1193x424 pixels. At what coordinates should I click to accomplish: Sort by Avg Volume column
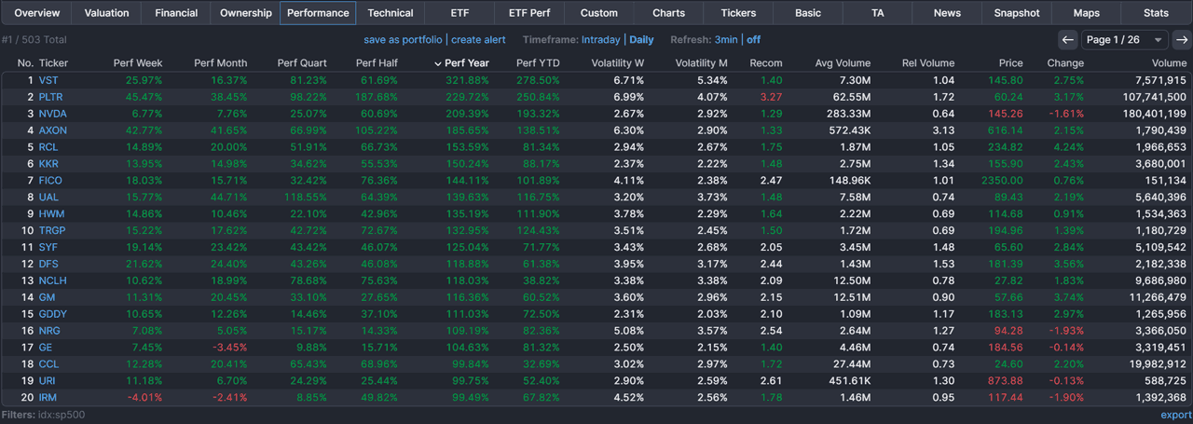[843, 63]
